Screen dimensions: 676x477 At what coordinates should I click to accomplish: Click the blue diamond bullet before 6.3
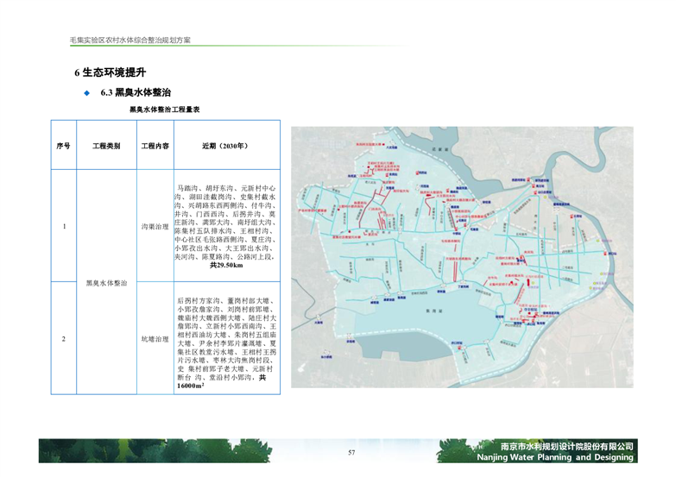(86, 92)
